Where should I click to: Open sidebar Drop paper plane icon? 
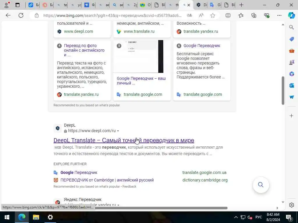click(292, 97)
